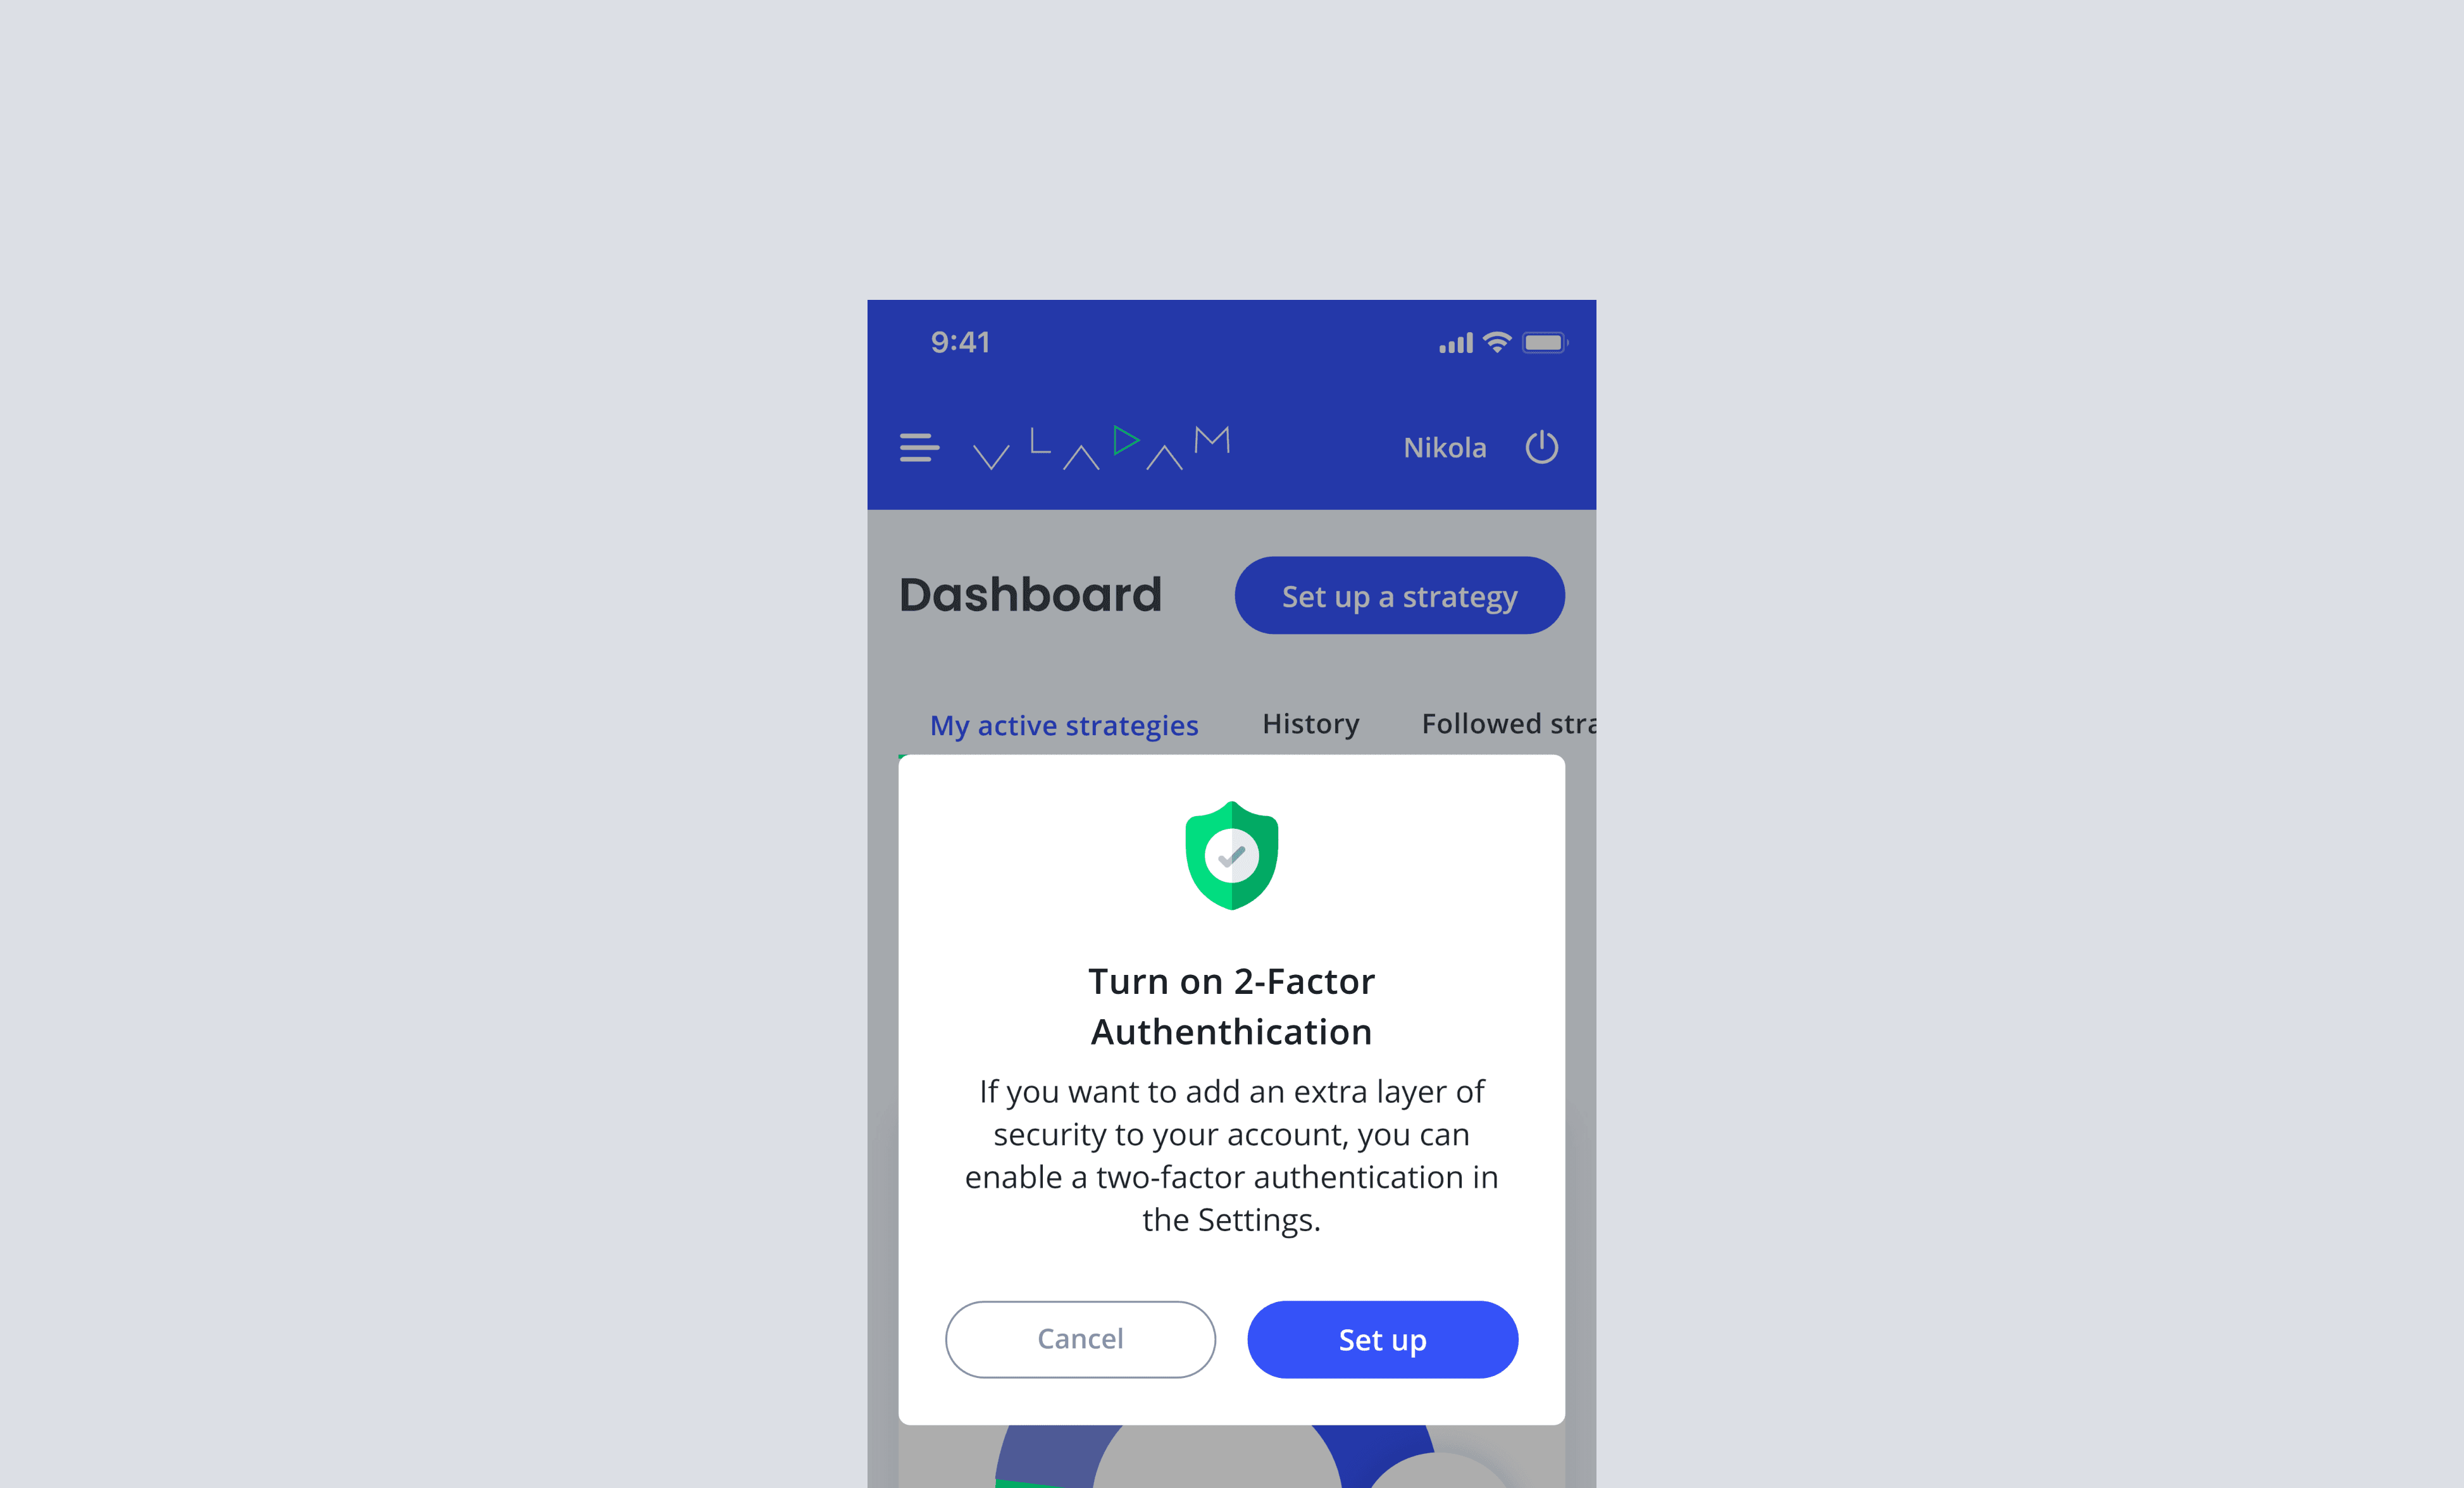
Task: Cancel the 2-Factor Authentication dialog
Action: (x=1080, y=1339)
